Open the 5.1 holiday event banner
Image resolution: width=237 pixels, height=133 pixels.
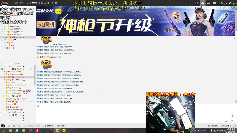click(x=136, y=21)
